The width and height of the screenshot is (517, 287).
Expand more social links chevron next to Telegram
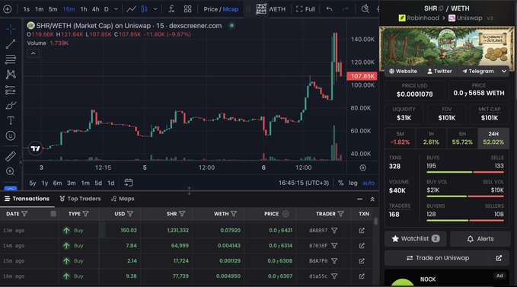tap(504, 71)
